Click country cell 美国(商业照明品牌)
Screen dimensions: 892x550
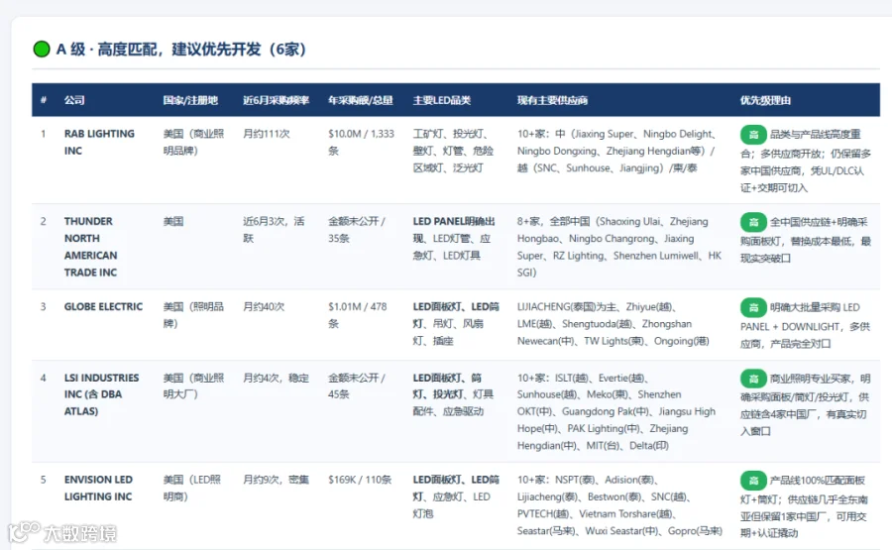click(x=193, y=142)
